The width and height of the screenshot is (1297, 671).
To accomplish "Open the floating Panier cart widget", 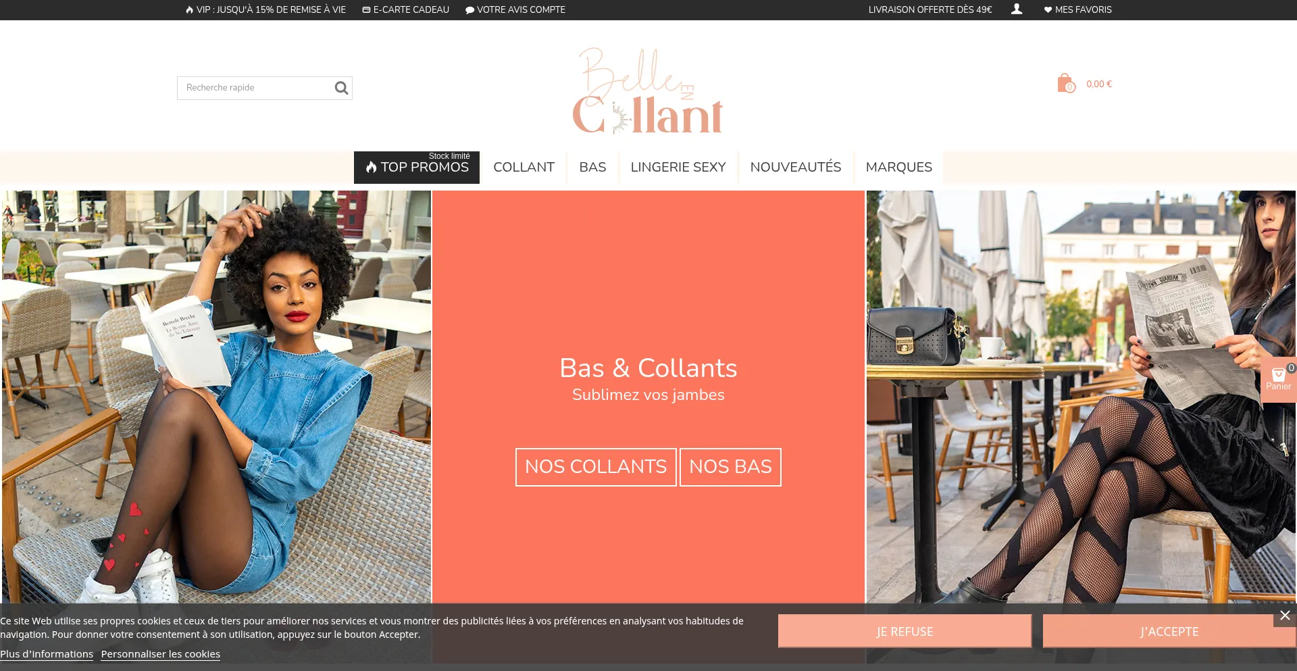I will (x=1278, y=380).
